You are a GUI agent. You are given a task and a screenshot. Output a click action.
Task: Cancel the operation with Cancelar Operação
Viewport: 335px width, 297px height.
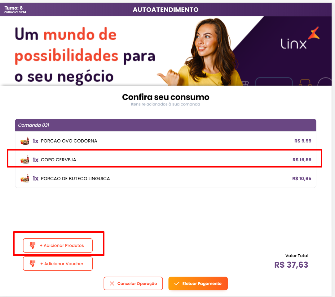133,283
